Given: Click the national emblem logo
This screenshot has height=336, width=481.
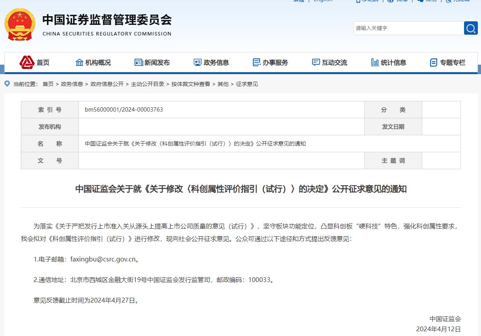Looking at the screenshot, I should 20,24.
